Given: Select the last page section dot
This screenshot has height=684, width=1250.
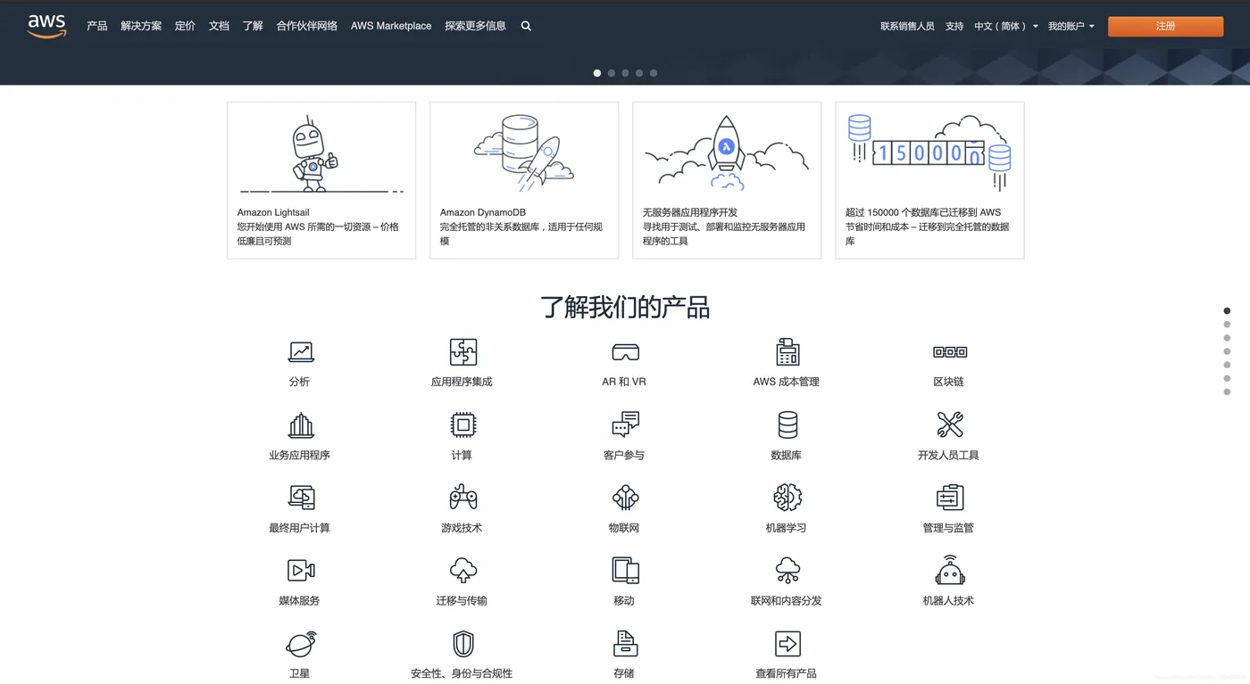Looking at the screenshot, I should click(x=1227, y=391).
